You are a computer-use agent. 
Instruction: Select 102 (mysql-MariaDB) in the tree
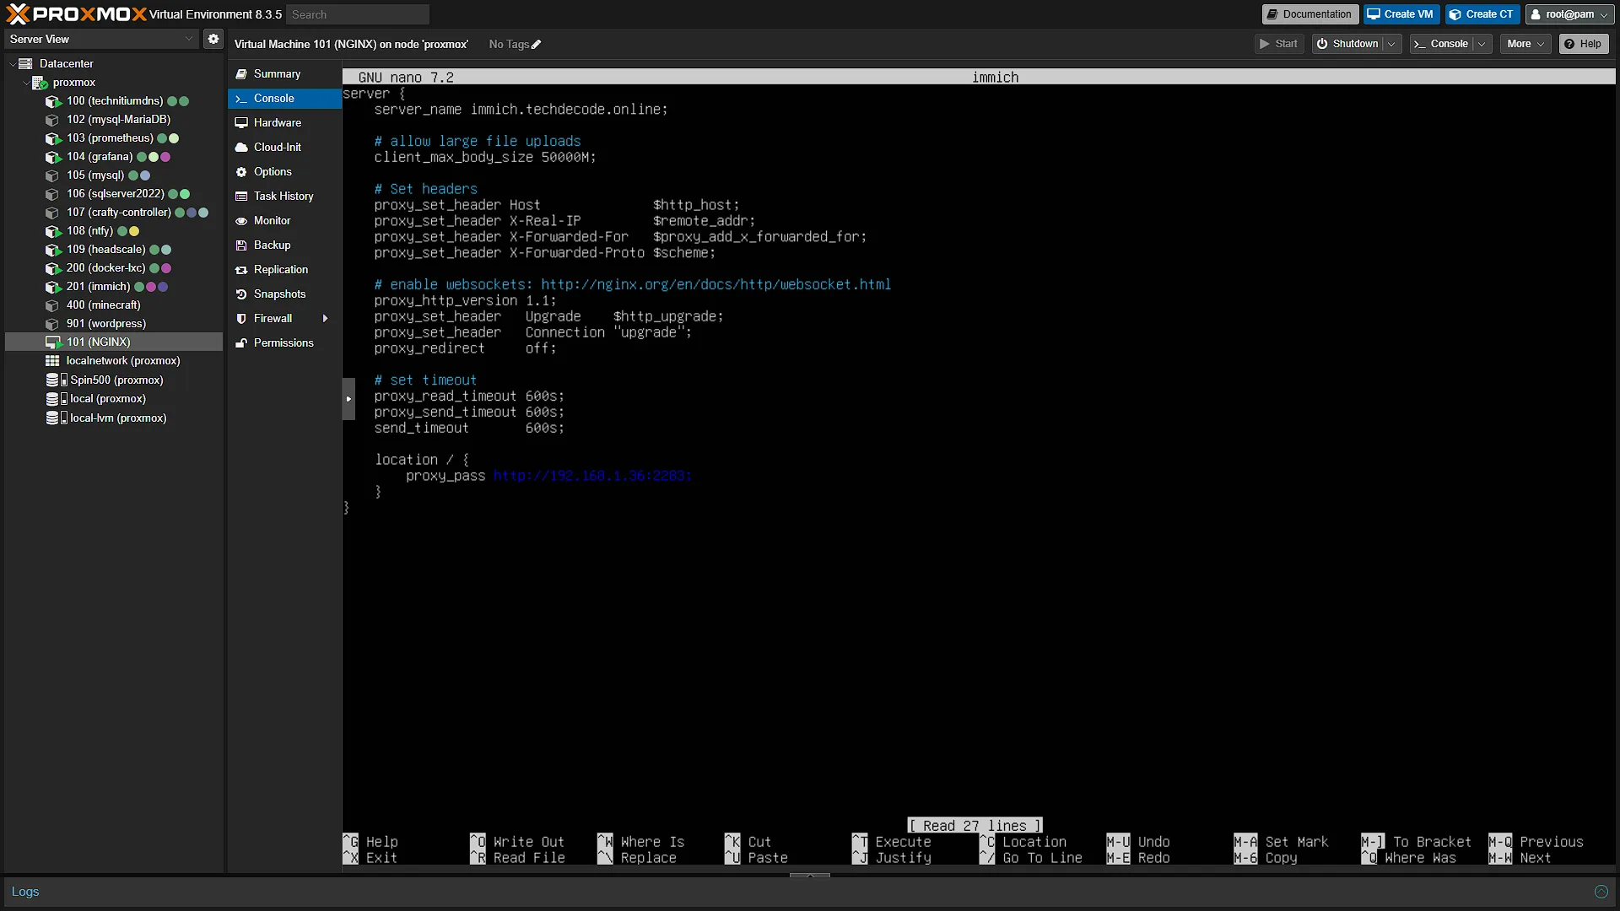point(118,120)
